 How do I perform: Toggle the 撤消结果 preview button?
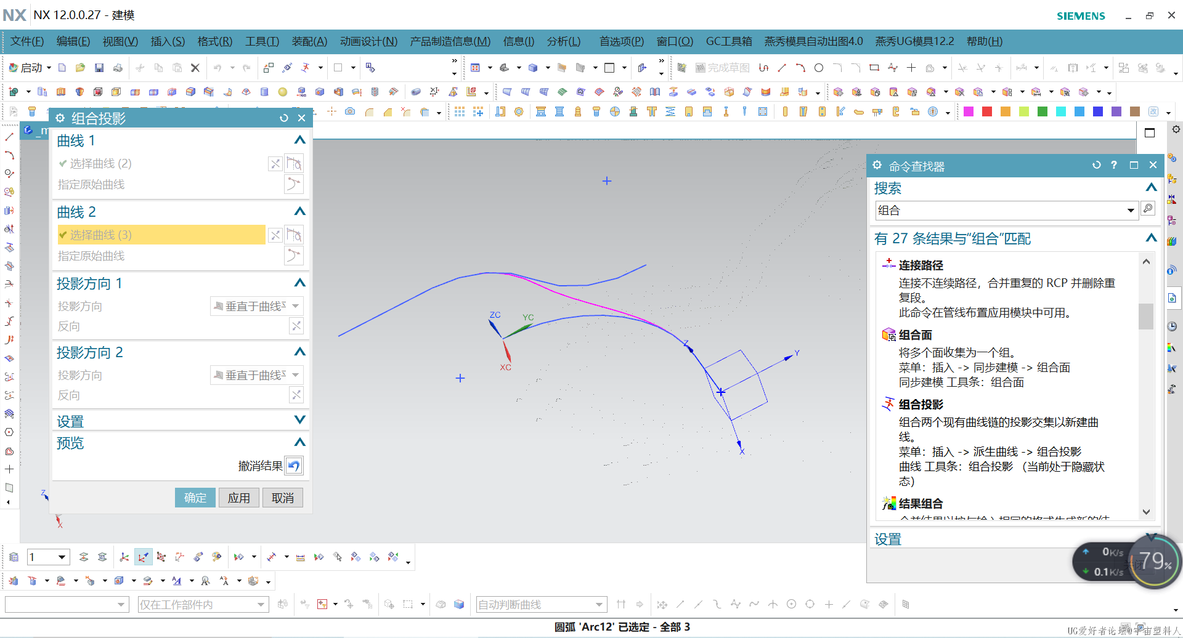click(294, 466)
